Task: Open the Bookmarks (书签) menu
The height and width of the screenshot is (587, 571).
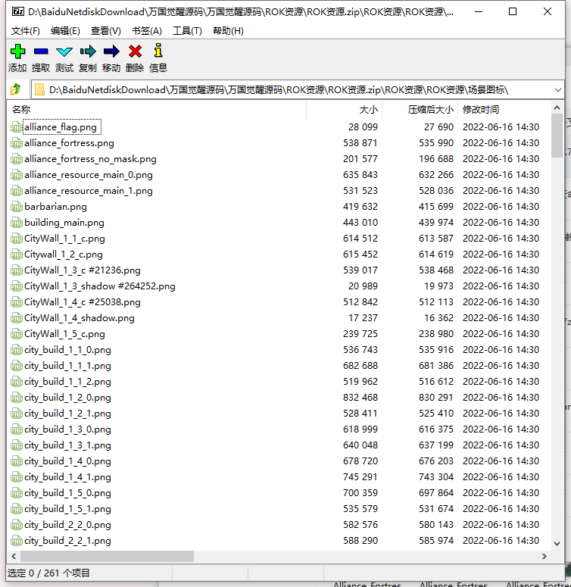Action: [146, 31]
